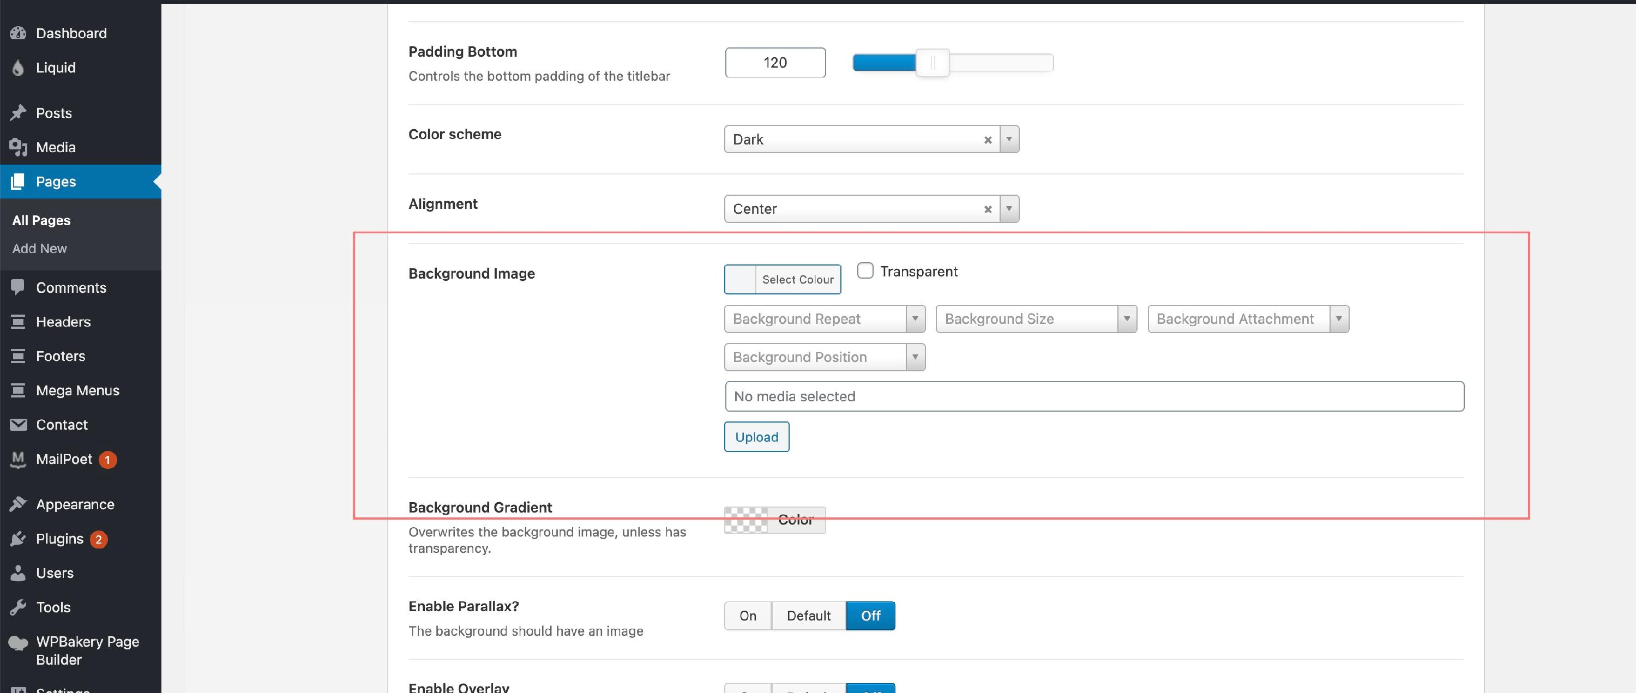1636x693 pixels.
Task: Select Add New under Pages
Action: (x=39, y=249)
